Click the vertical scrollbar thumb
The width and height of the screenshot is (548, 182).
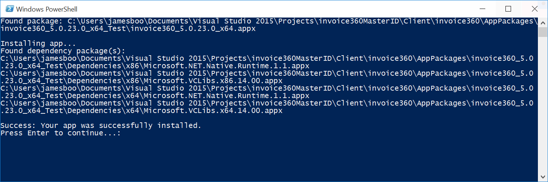[543, 31]
